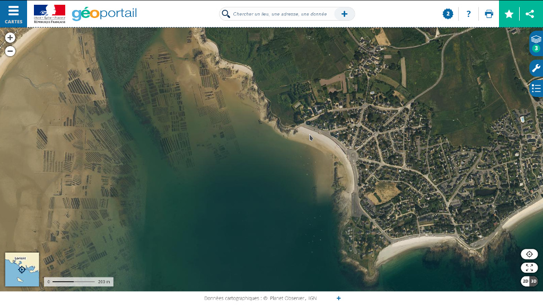
Task: Focus the place and address search field
Action: click(x=281, y=14)
